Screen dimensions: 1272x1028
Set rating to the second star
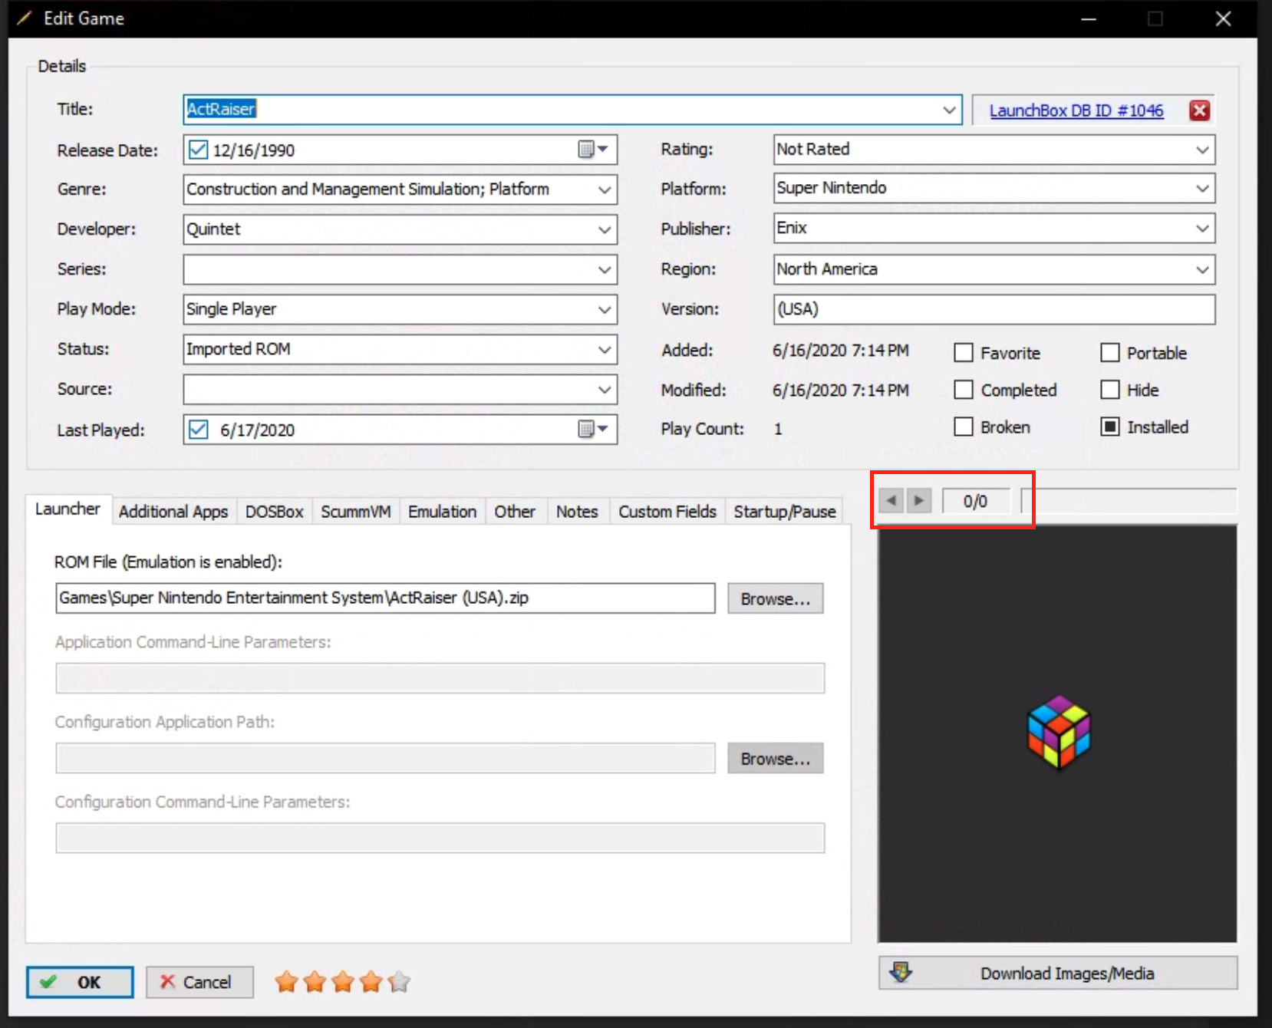click(x=315, y=981)
